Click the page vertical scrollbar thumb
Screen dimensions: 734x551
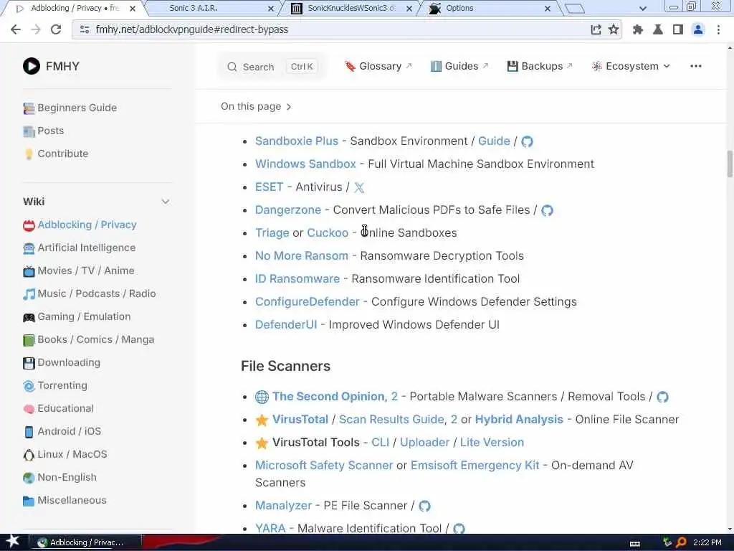(730, 164)
